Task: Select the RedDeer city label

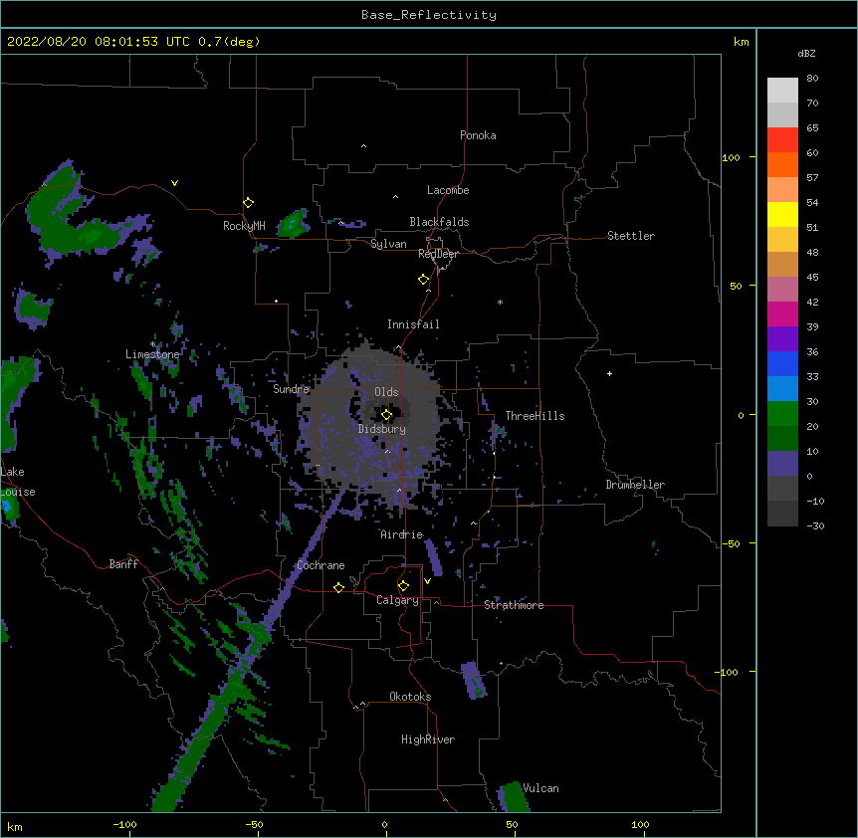Action: 438,254
